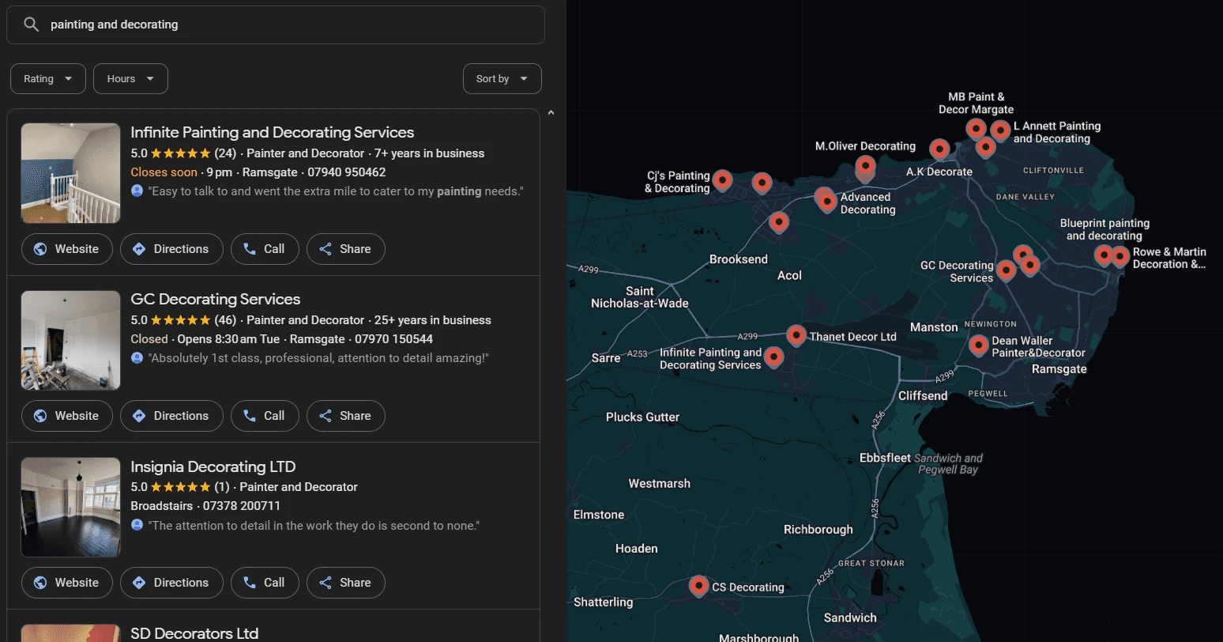Open Website for Infinite Painting and Decorating Services

(67, 249)
